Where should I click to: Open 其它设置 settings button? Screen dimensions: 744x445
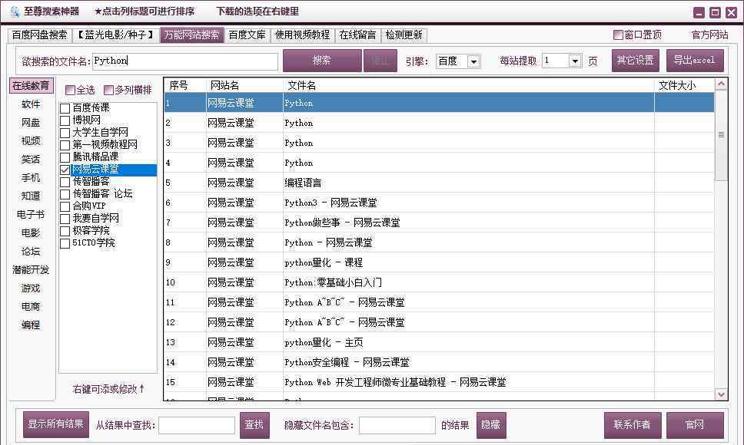pyautogui.click(x=636, y=61)
